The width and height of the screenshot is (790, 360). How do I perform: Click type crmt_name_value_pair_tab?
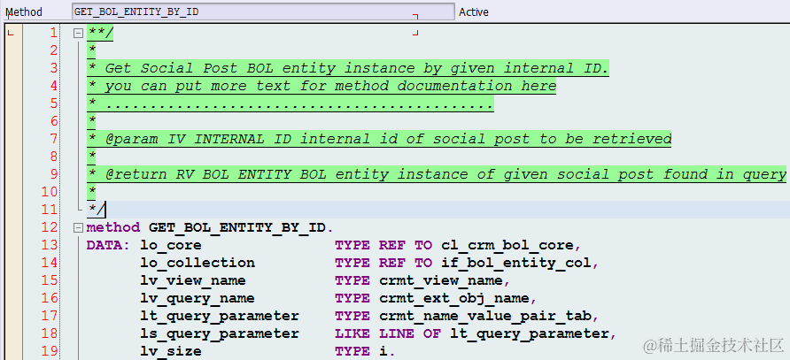[x=485, y=316]
